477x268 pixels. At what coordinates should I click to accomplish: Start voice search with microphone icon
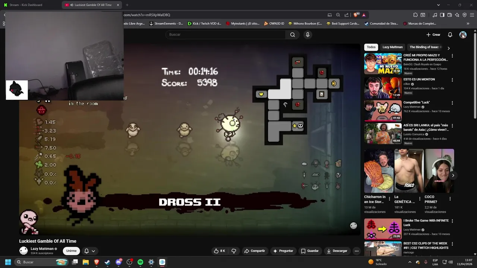(307, 35)
